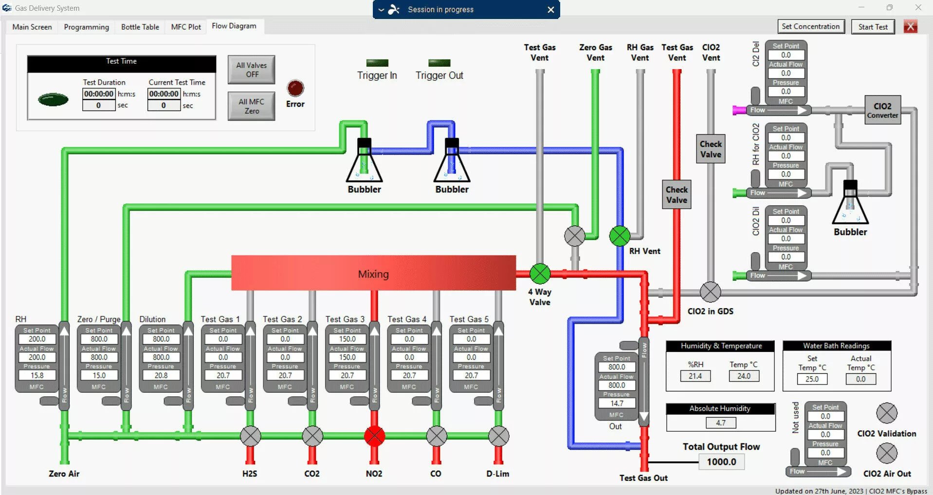This screenshot has width=933, height=495.
Task: Click the red Error indicator lamp
Action: (295, 88)
